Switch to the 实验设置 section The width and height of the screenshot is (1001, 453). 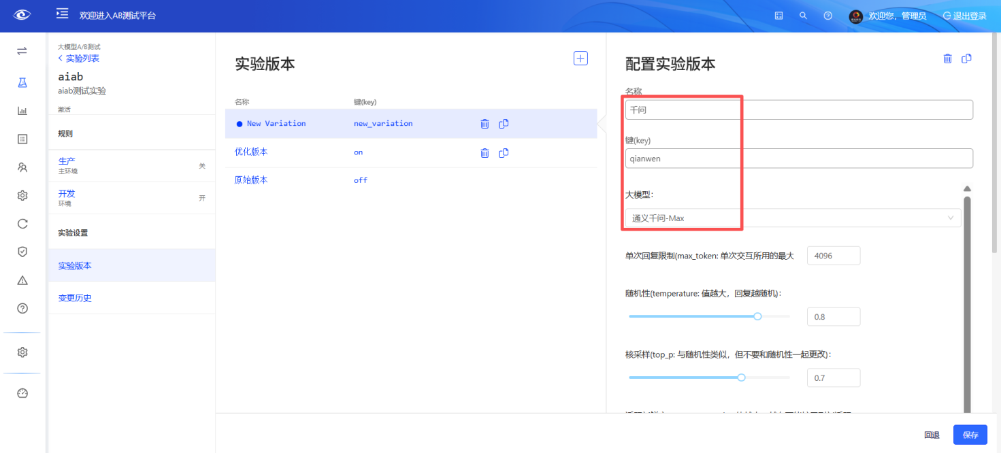coord(75,232)
